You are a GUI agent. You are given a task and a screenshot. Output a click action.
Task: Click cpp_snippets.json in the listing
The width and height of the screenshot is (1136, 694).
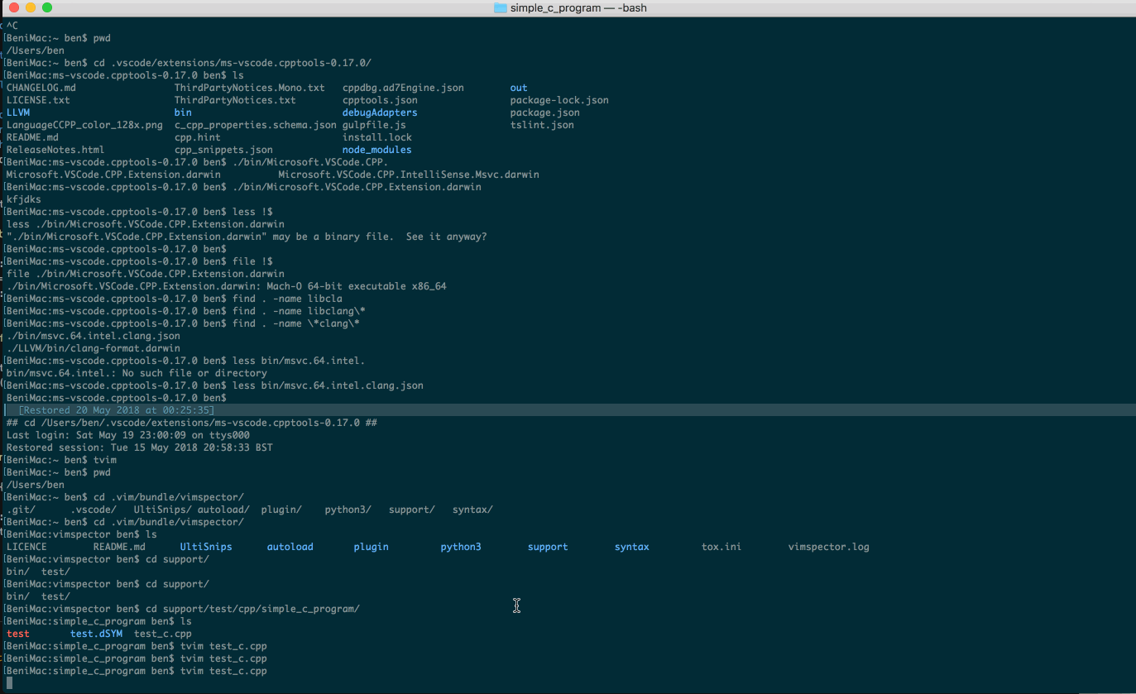pos(223,150)
